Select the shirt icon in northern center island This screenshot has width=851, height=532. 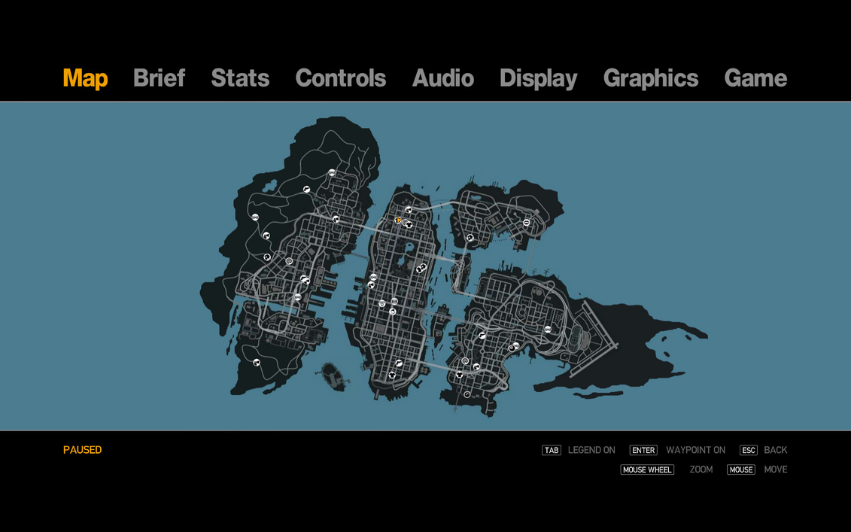[x=409, y=225]
